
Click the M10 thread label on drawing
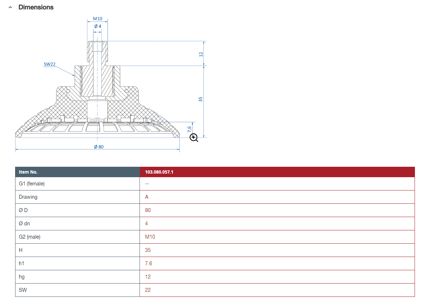click(97, 19)
